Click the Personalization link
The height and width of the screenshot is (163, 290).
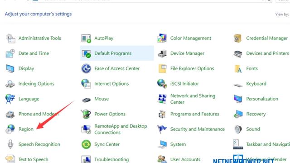pyautogui.click(x=262, y=99)
